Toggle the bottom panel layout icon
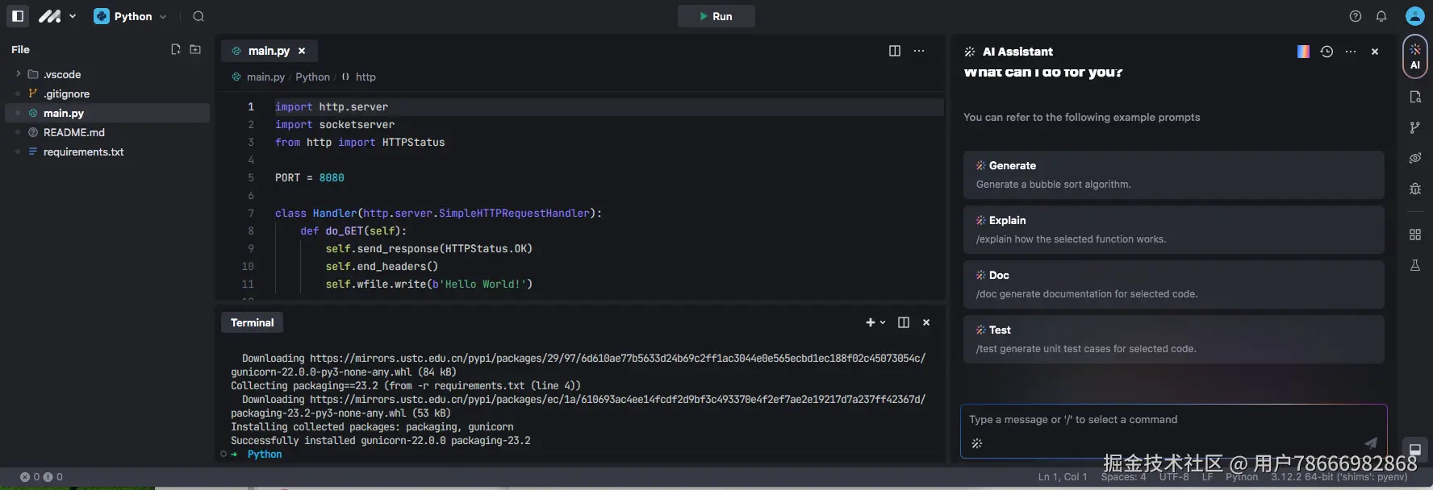1433x490 pixels. 1415,450
